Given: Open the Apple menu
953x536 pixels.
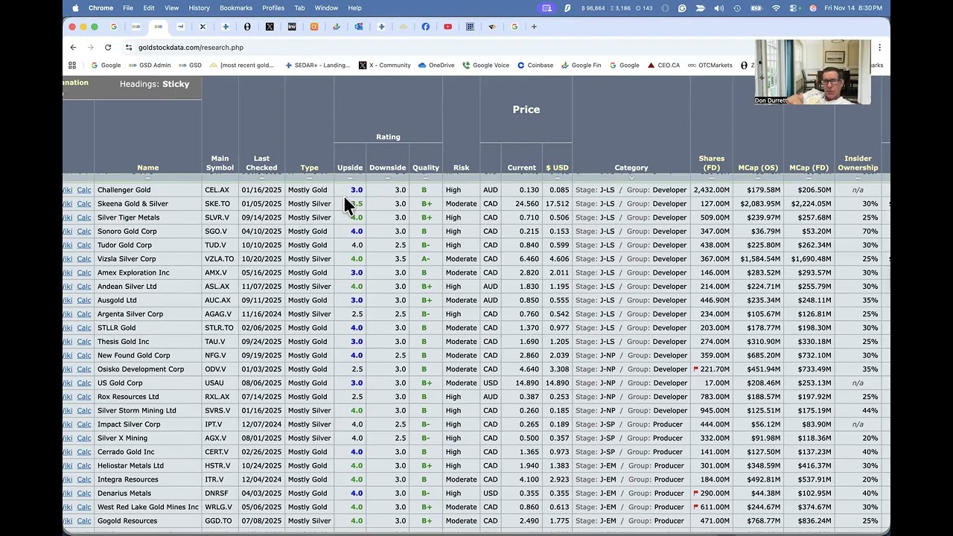Looking at the screenshot, I should coord(75,7).
